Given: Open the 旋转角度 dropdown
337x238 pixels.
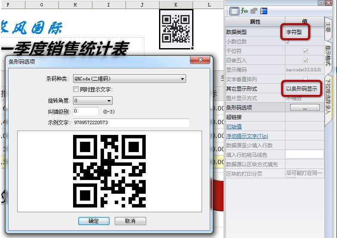Looking at the screenshot, I should [93, 101].
